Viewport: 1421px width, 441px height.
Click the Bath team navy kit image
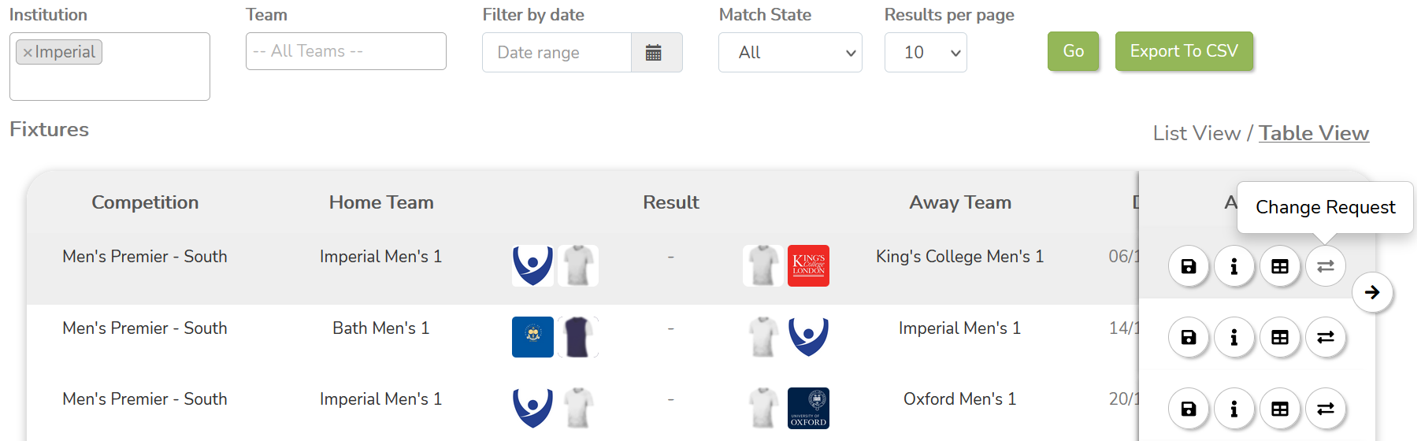[x=577, y=337]
